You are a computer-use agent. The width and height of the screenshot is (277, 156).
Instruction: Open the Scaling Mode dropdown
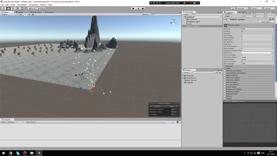click(x=258, y=59)
